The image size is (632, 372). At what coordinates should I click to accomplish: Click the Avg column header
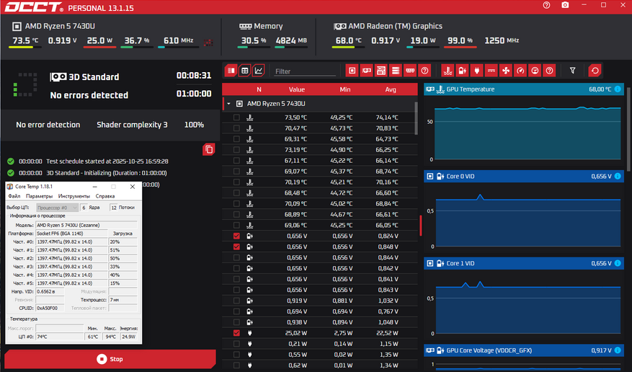[x=391, y=89]
